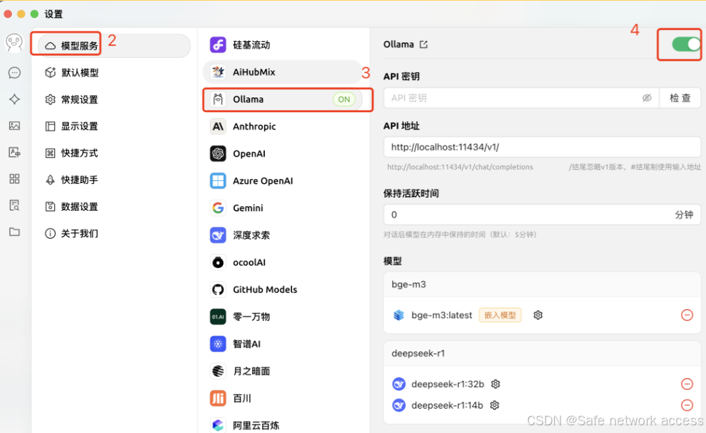This screenshot has height=433, width=706.
Task: Select the Ollama provider
Action: 283,100
